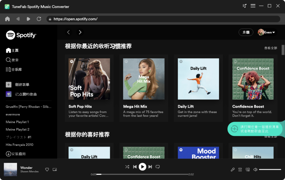Image resolution: width=285 pixels, height=180 pixels.
Task: Toggle picture-in-picture mini player icon
Action: (55, 170)
